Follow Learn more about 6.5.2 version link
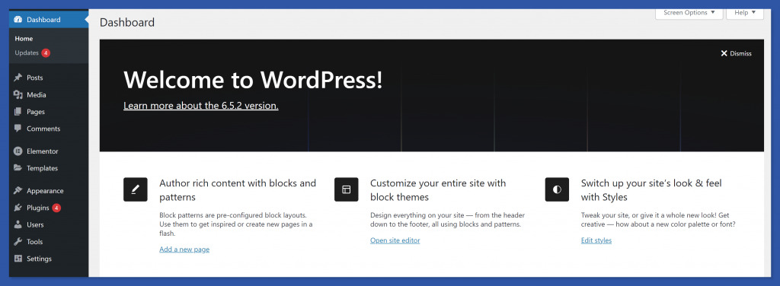780x286 pixels. point(201,106)
